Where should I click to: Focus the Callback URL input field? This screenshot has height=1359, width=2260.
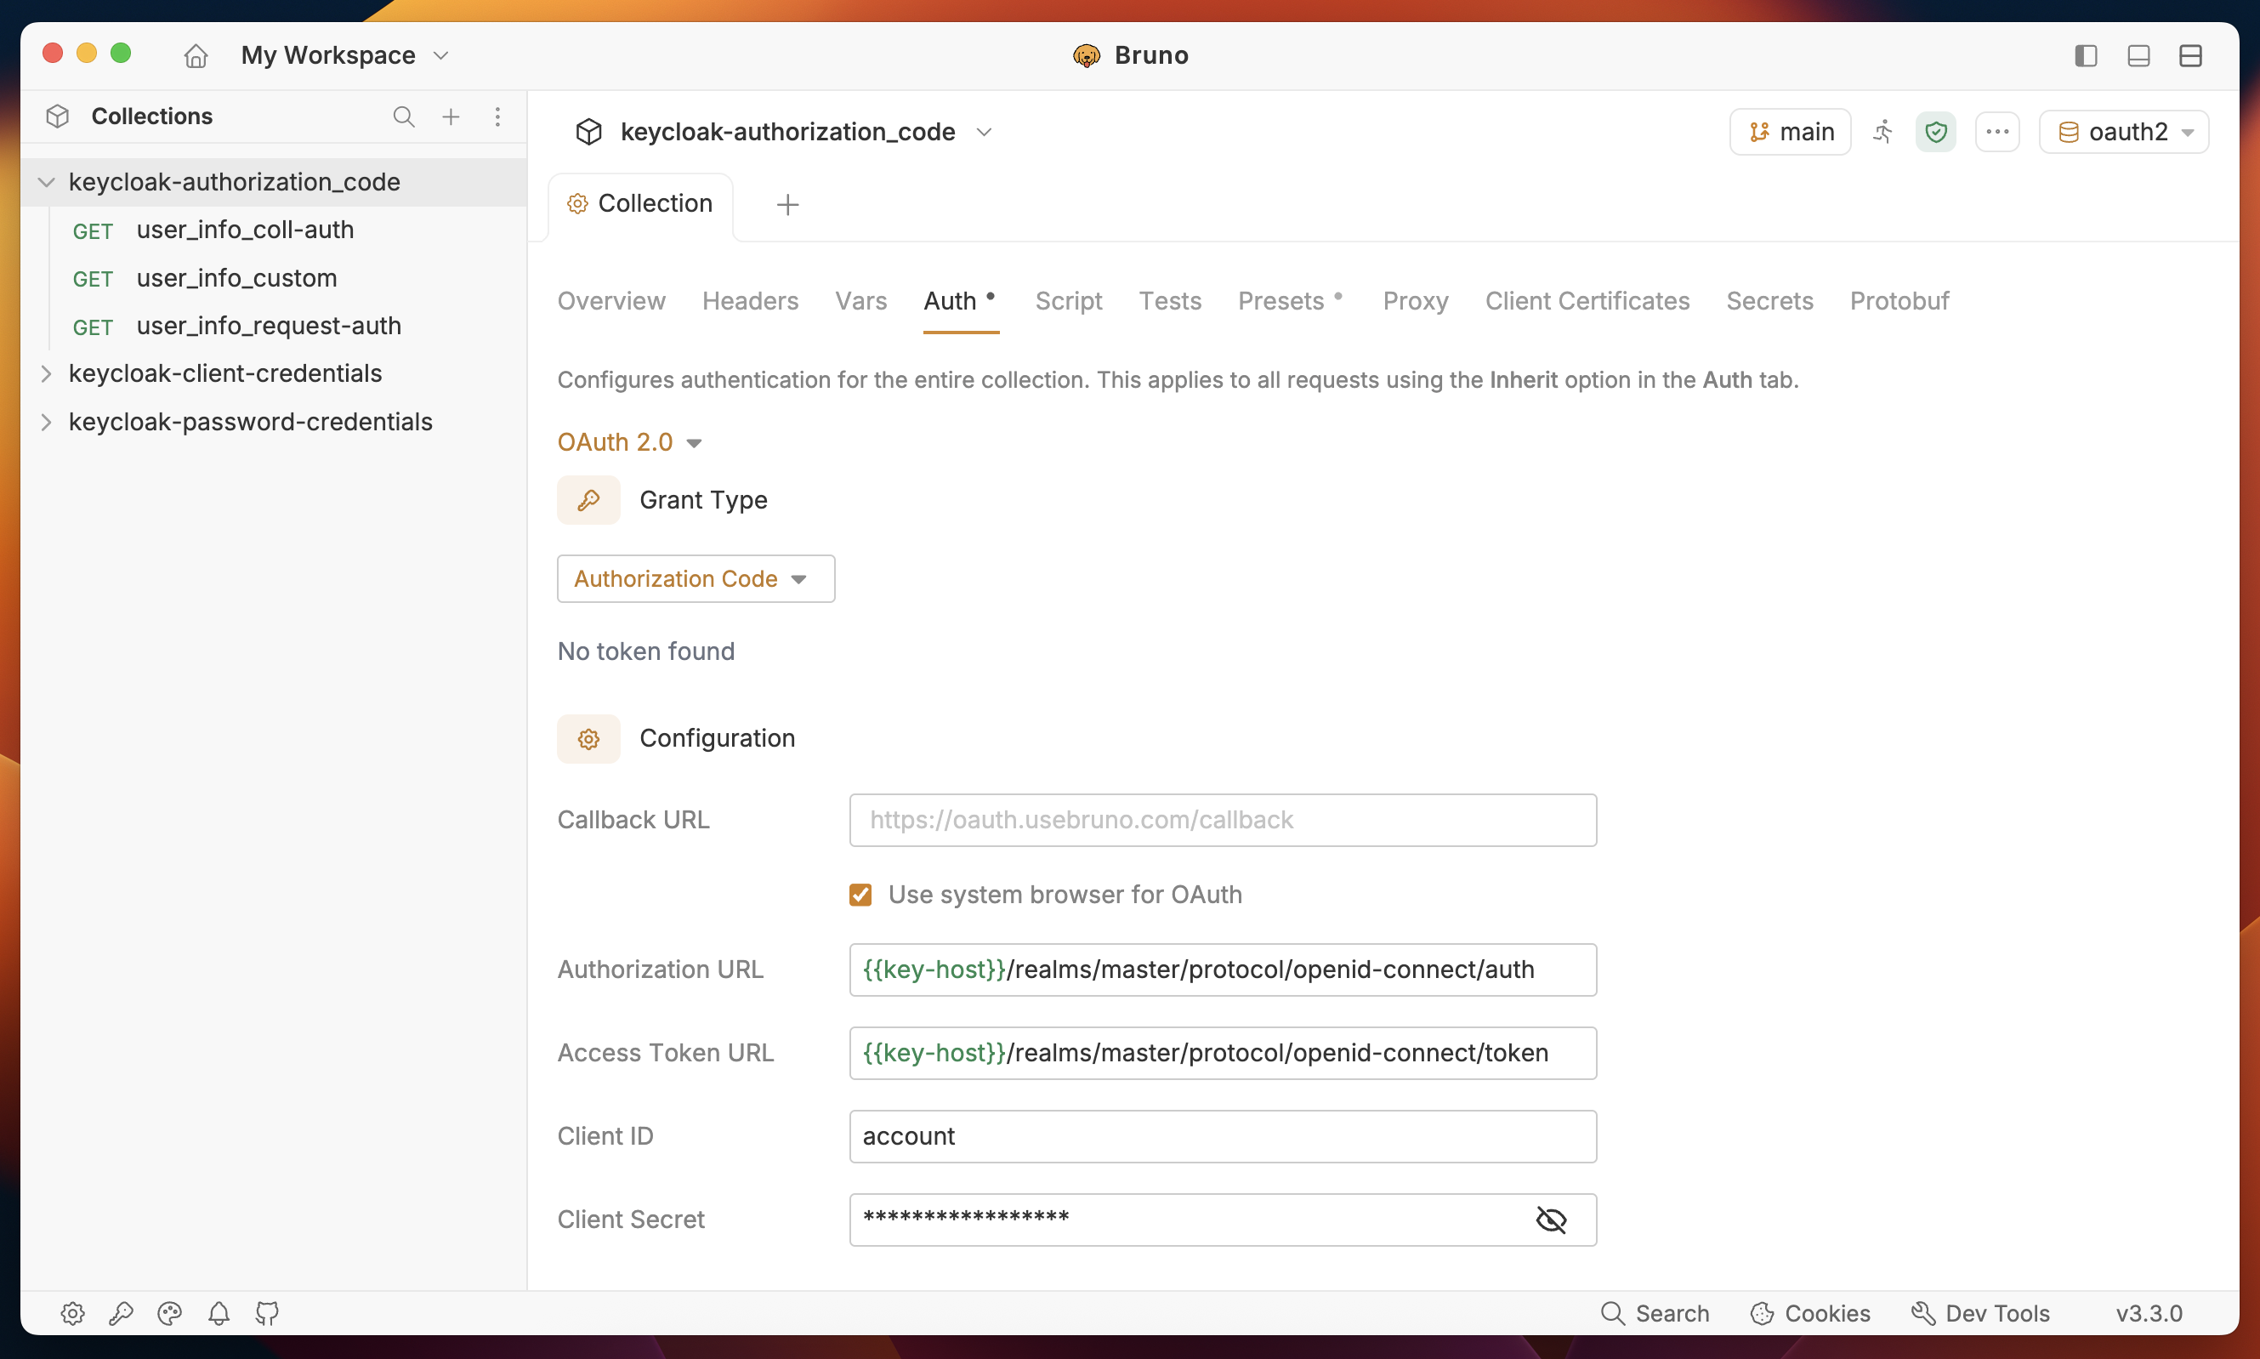coord(1223,820)
